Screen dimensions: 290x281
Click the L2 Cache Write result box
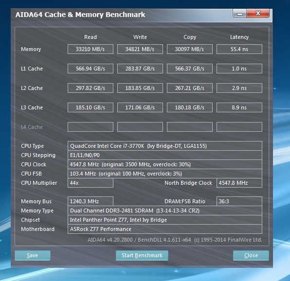tap(140, 88)
